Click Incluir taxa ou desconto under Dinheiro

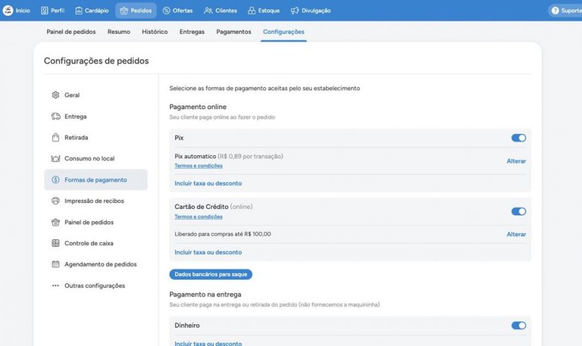click(208, 343)
